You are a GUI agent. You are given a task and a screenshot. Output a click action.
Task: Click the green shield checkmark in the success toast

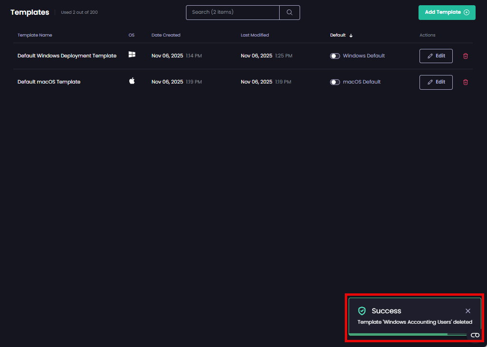362,311
